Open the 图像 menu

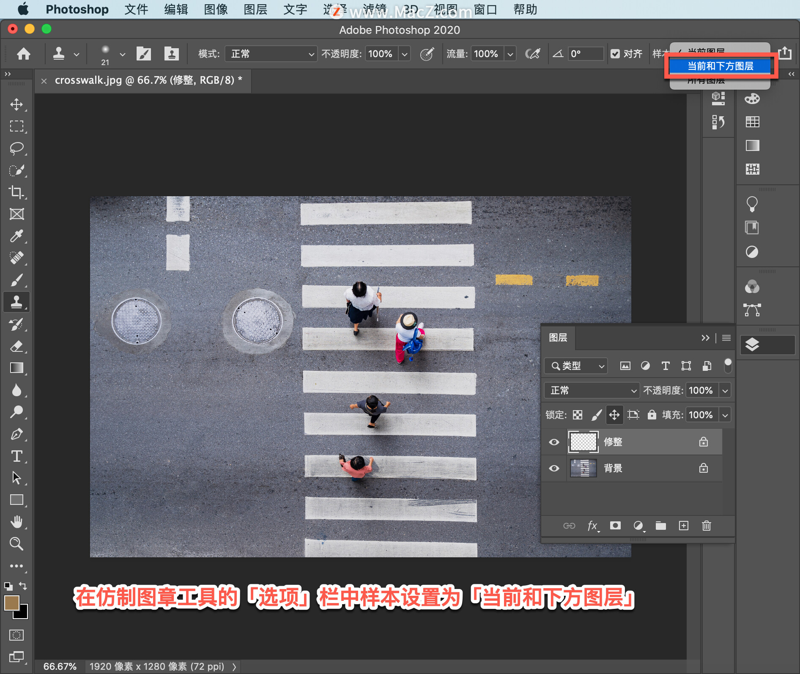(x=216, y=9)
